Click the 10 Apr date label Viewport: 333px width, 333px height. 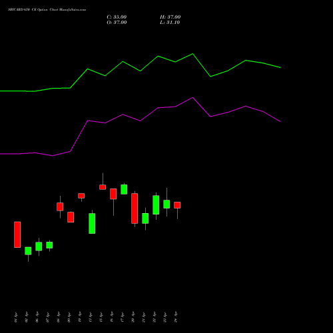[x=80, y=317]
